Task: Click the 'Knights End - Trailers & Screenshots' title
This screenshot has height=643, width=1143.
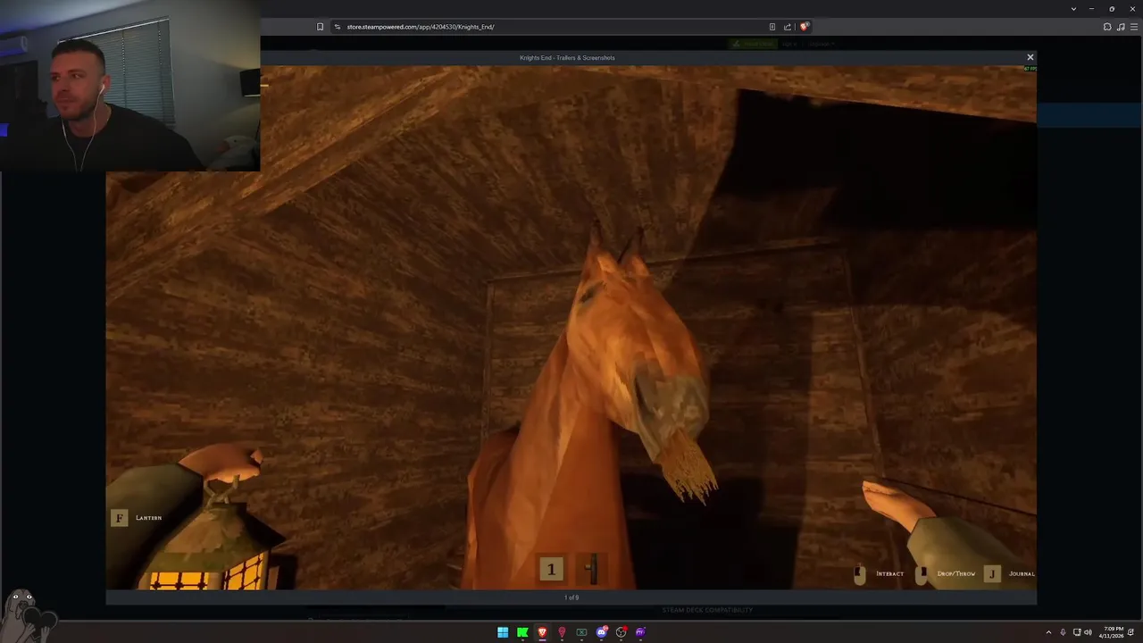Action: [x=567, y=57]
